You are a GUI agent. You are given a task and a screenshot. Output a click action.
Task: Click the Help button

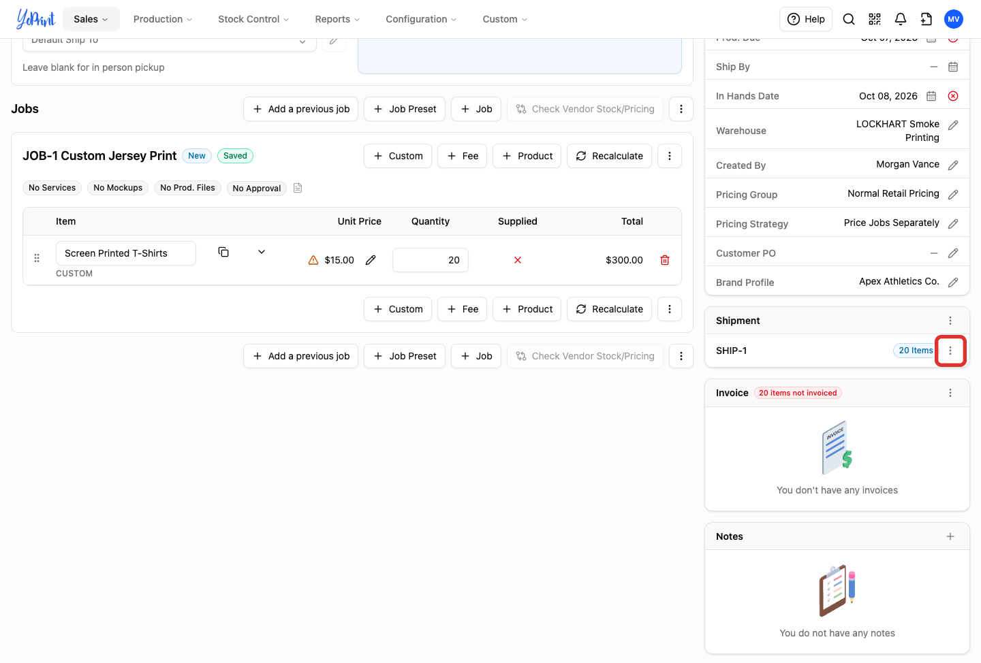coord(807,19)
